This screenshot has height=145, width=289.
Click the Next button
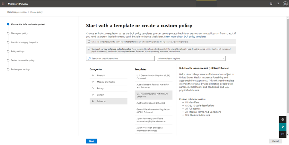point(92,141)
